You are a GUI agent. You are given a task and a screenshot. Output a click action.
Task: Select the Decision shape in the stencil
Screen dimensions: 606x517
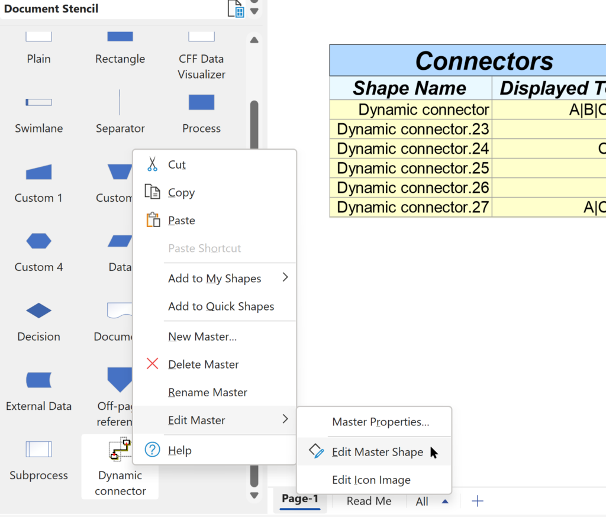pyautogui.click(x=38, y=311)
